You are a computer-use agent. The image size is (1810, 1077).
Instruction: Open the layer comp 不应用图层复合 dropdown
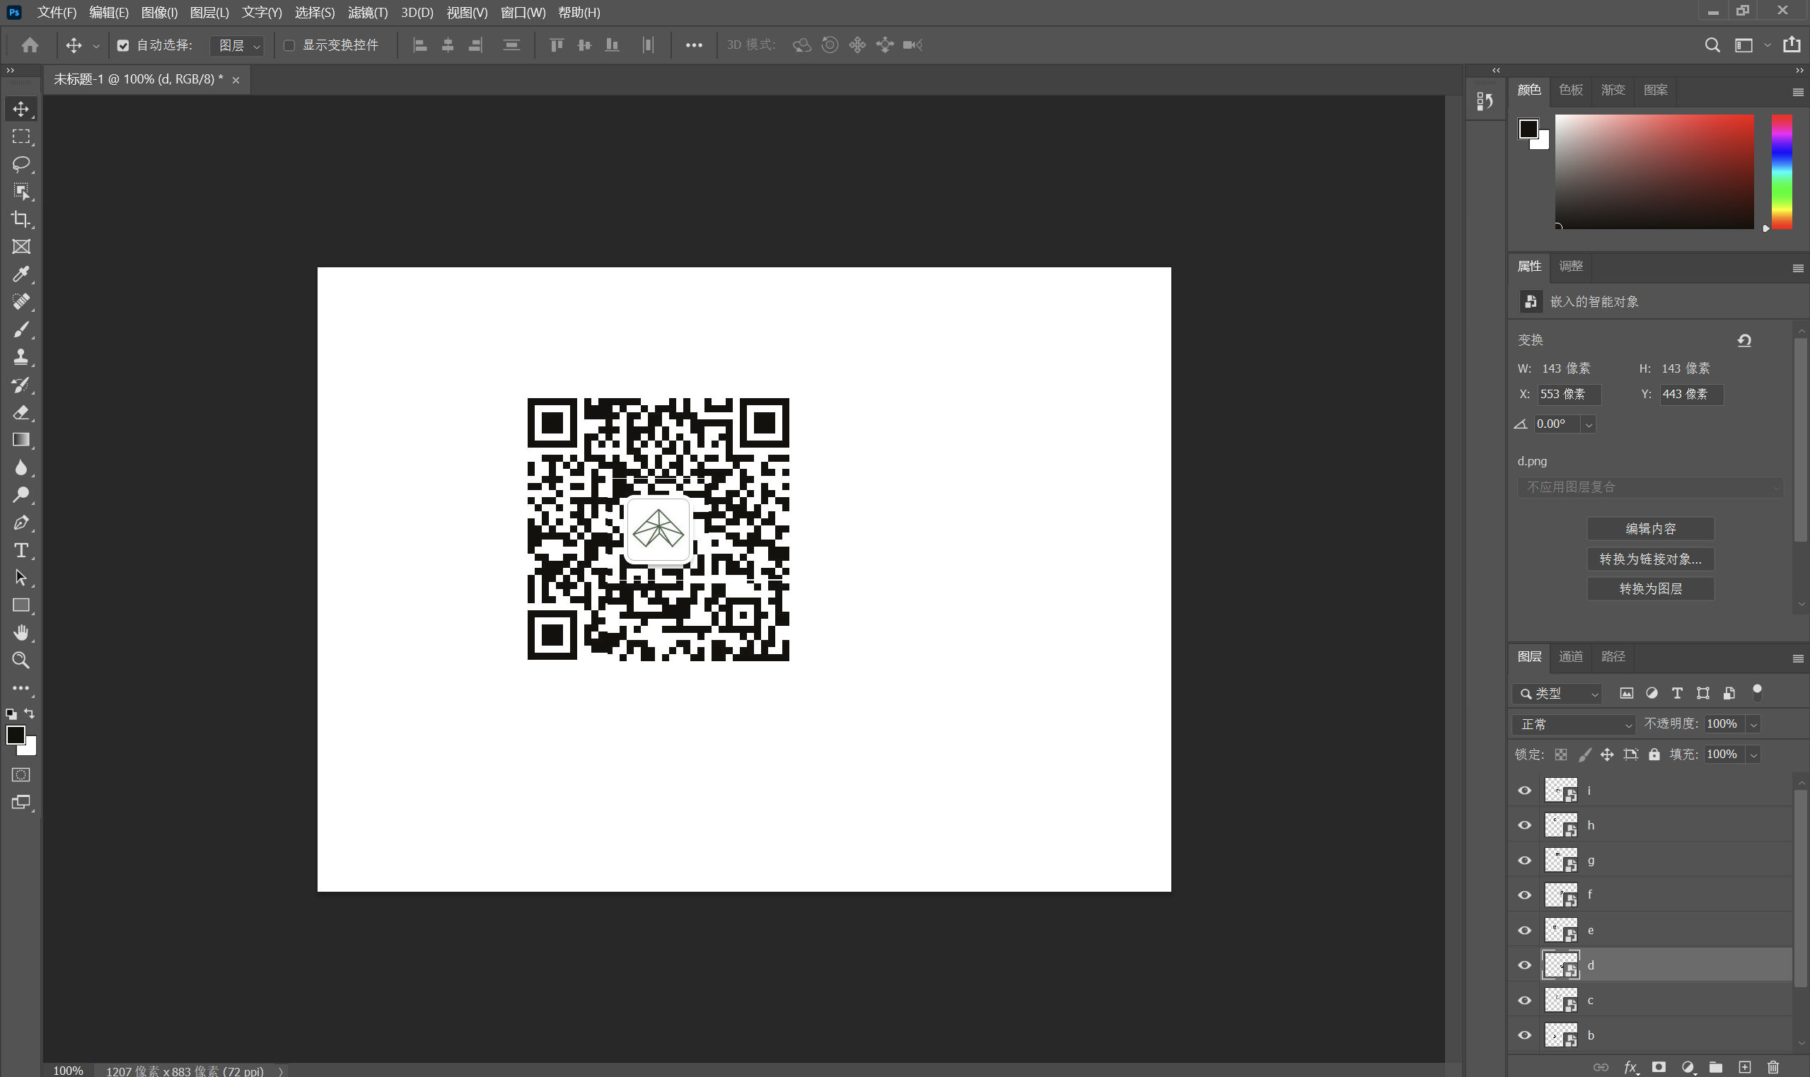pos(1650,487)
